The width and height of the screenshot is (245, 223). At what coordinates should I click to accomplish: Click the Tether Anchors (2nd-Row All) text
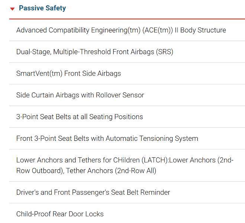click(111, 171)
